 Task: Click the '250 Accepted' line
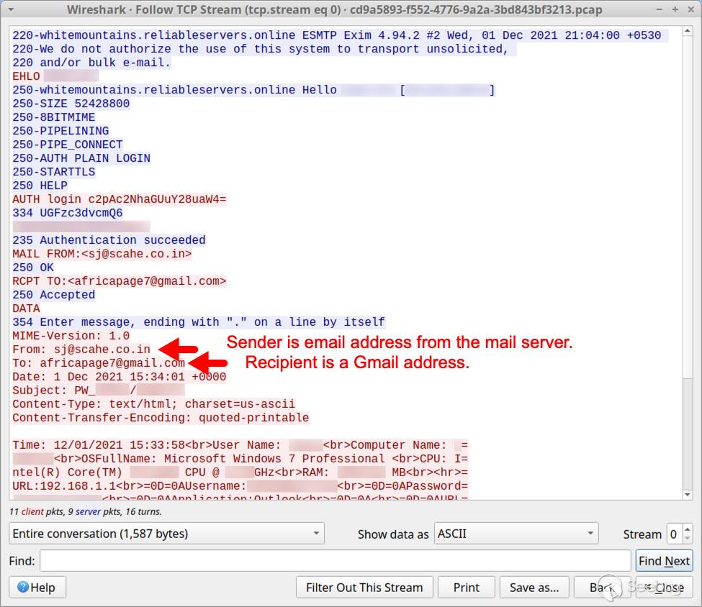54,295
